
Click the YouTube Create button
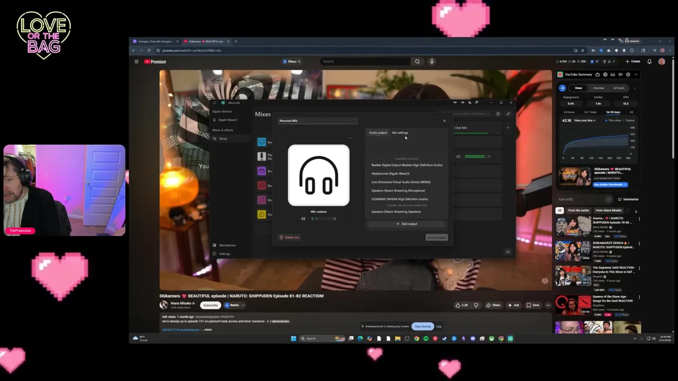click(x=633, y=61)
